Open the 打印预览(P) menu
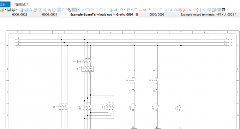The image size is (240, 129). (x=22, y=5)
